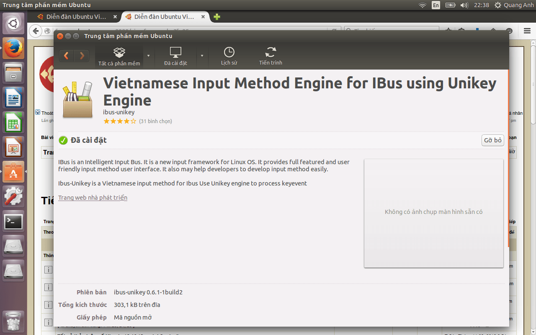536x335 pixels.
Task: Click the screenshot placeholder box
Action: pyautogui.click(x=433, y=213)
